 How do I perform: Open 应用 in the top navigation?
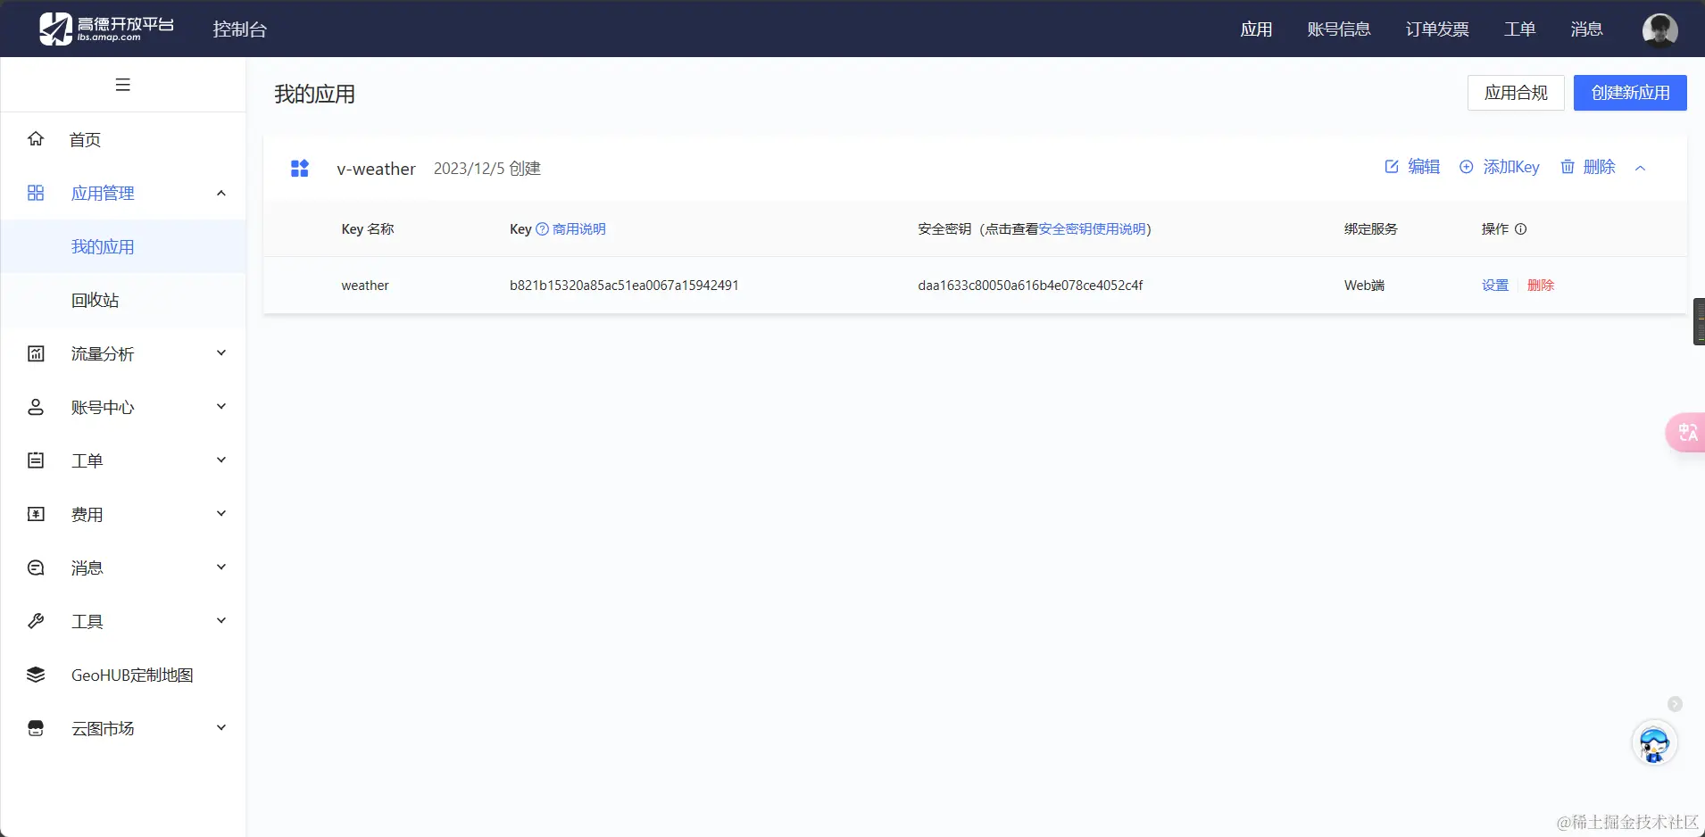coord(1256,29)
